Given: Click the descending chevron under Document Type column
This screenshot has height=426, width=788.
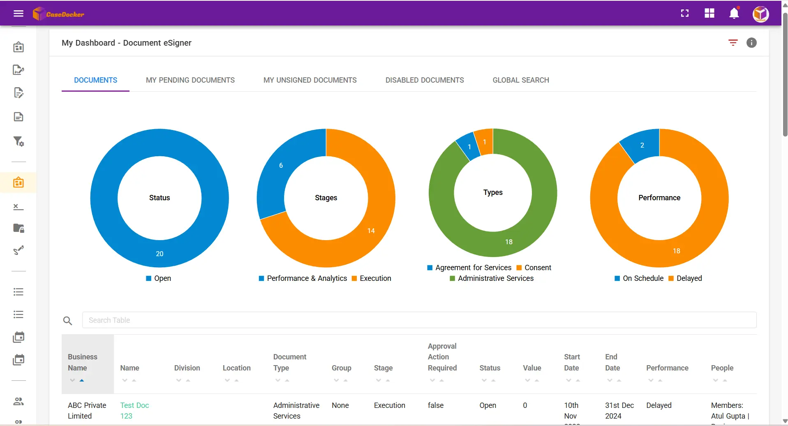Looking at the screenshot, I should click(278, 380).
